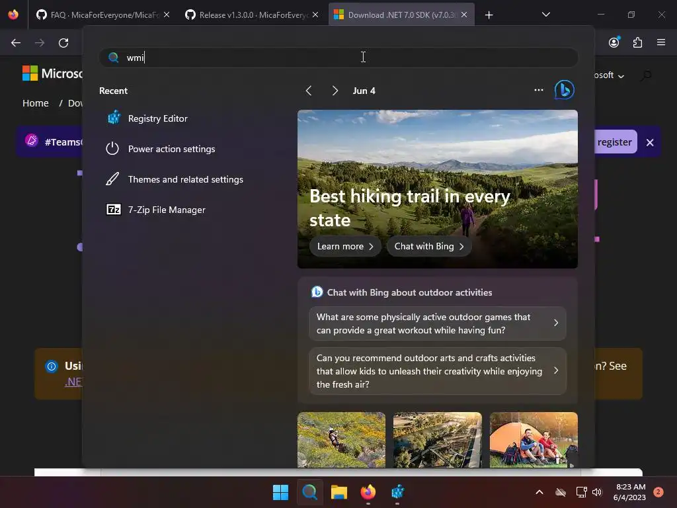The height and width of the screenshot is (508, 677).
Task: Open Power action settings
Action: 161,149
